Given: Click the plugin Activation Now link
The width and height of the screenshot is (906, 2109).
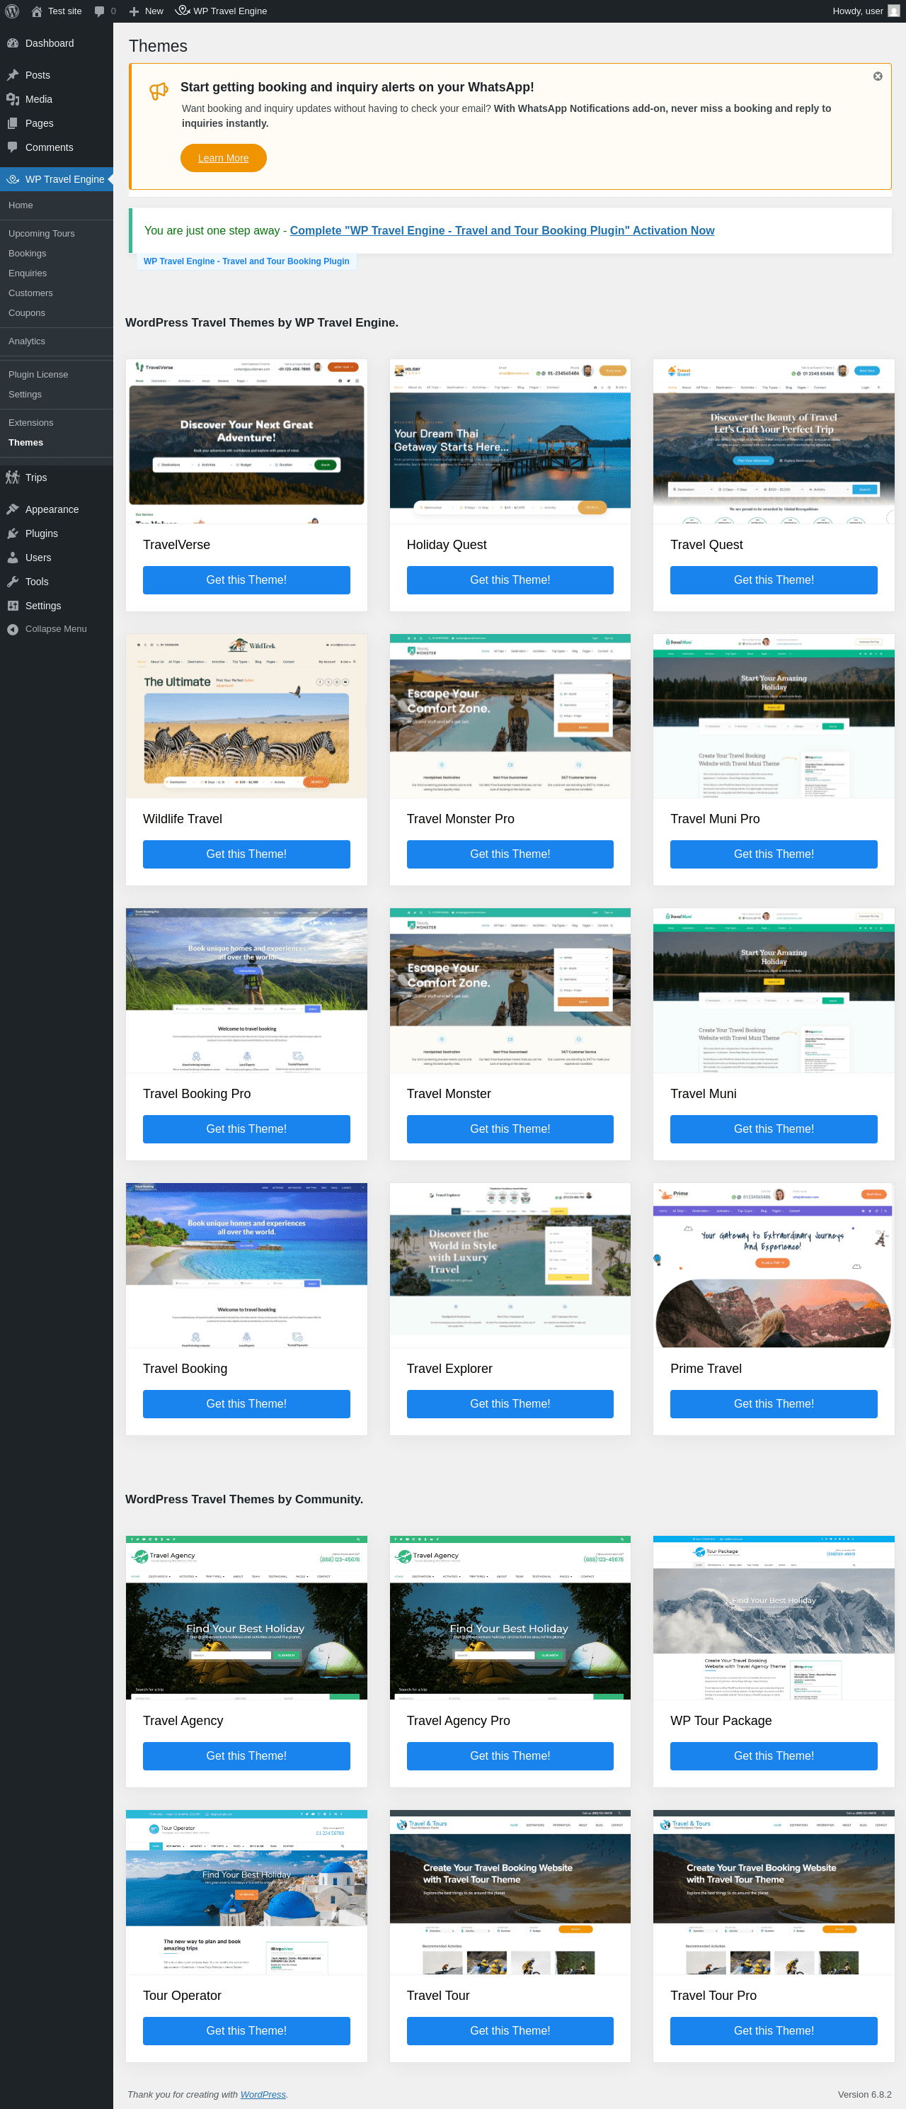Looking at the screenshot, I should click(x=502, y=231).
